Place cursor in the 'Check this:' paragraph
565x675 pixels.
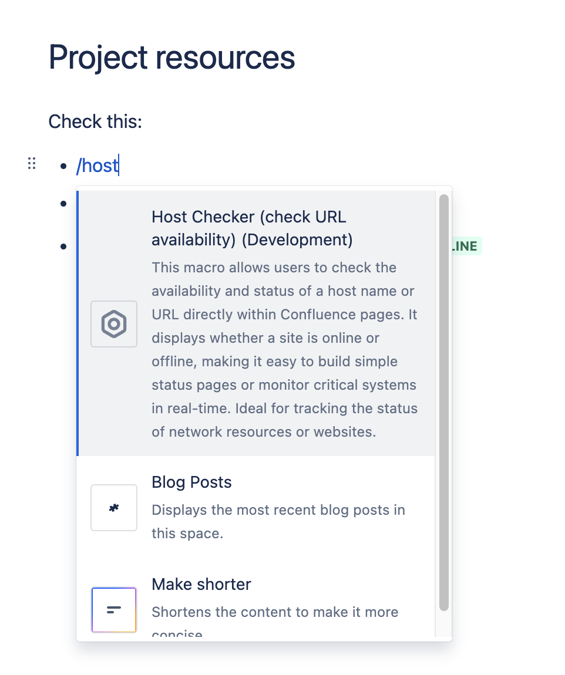[95, 122]
